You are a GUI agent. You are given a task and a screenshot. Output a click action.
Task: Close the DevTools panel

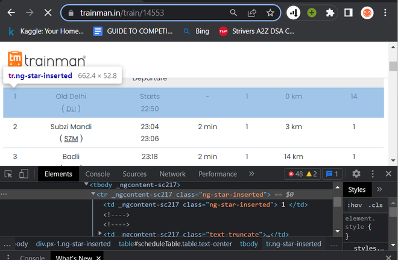pos(388,174)
